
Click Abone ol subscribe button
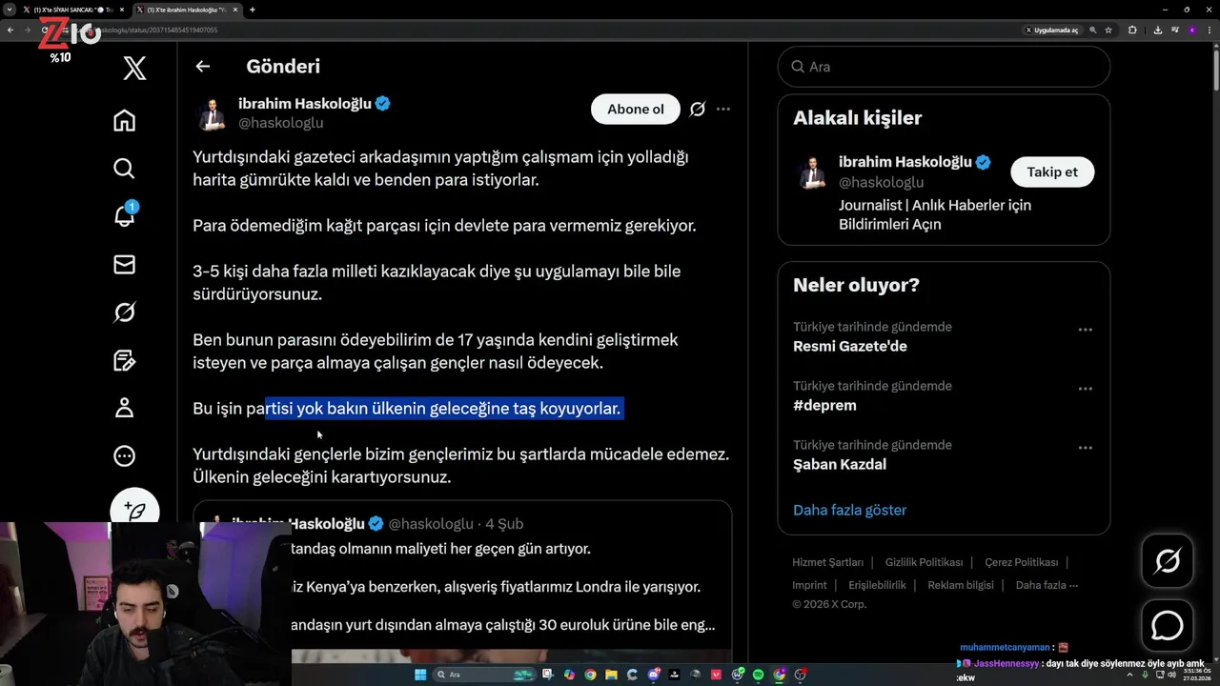tap(636, 110)
